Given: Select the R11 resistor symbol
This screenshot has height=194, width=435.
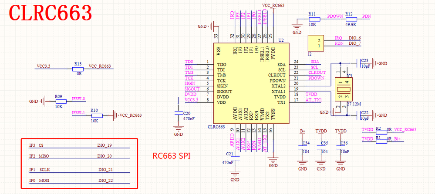Looking at the screenshot, I should [314, 20].
